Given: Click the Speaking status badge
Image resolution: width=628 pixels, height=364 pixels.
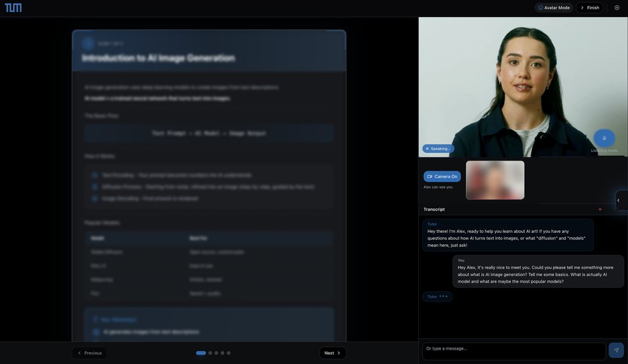Looking at the screenshot, I should (x=438, y=149).
